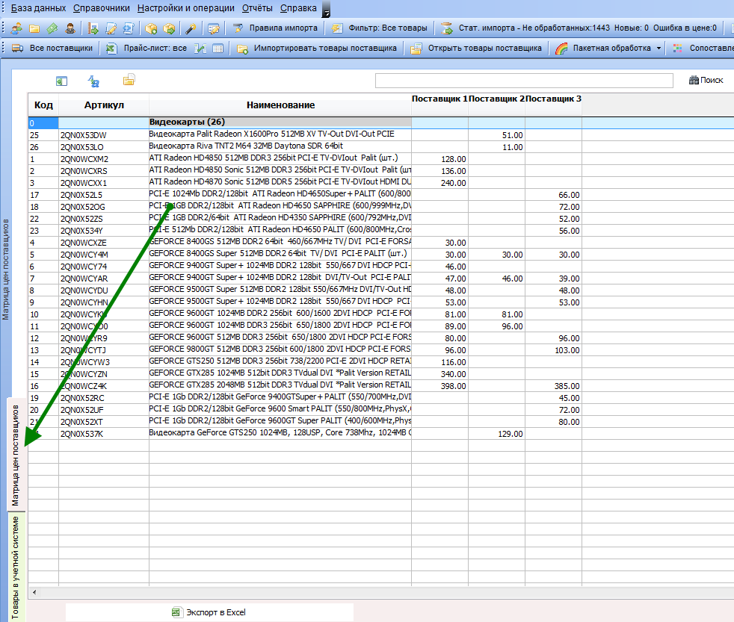This screenshot has width=734, height=622.
Task: Click the Артикул column header
Action: 104,105
